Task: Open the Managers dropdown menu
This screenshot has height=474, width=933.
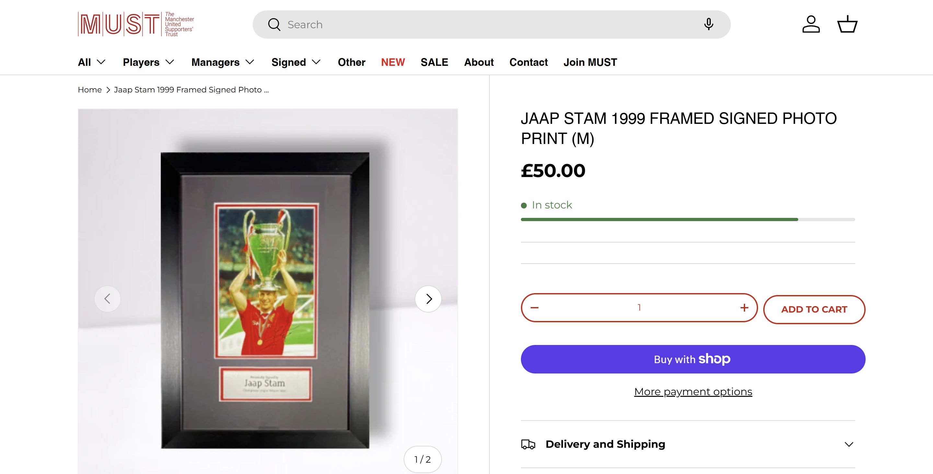Action: [222, 62]
